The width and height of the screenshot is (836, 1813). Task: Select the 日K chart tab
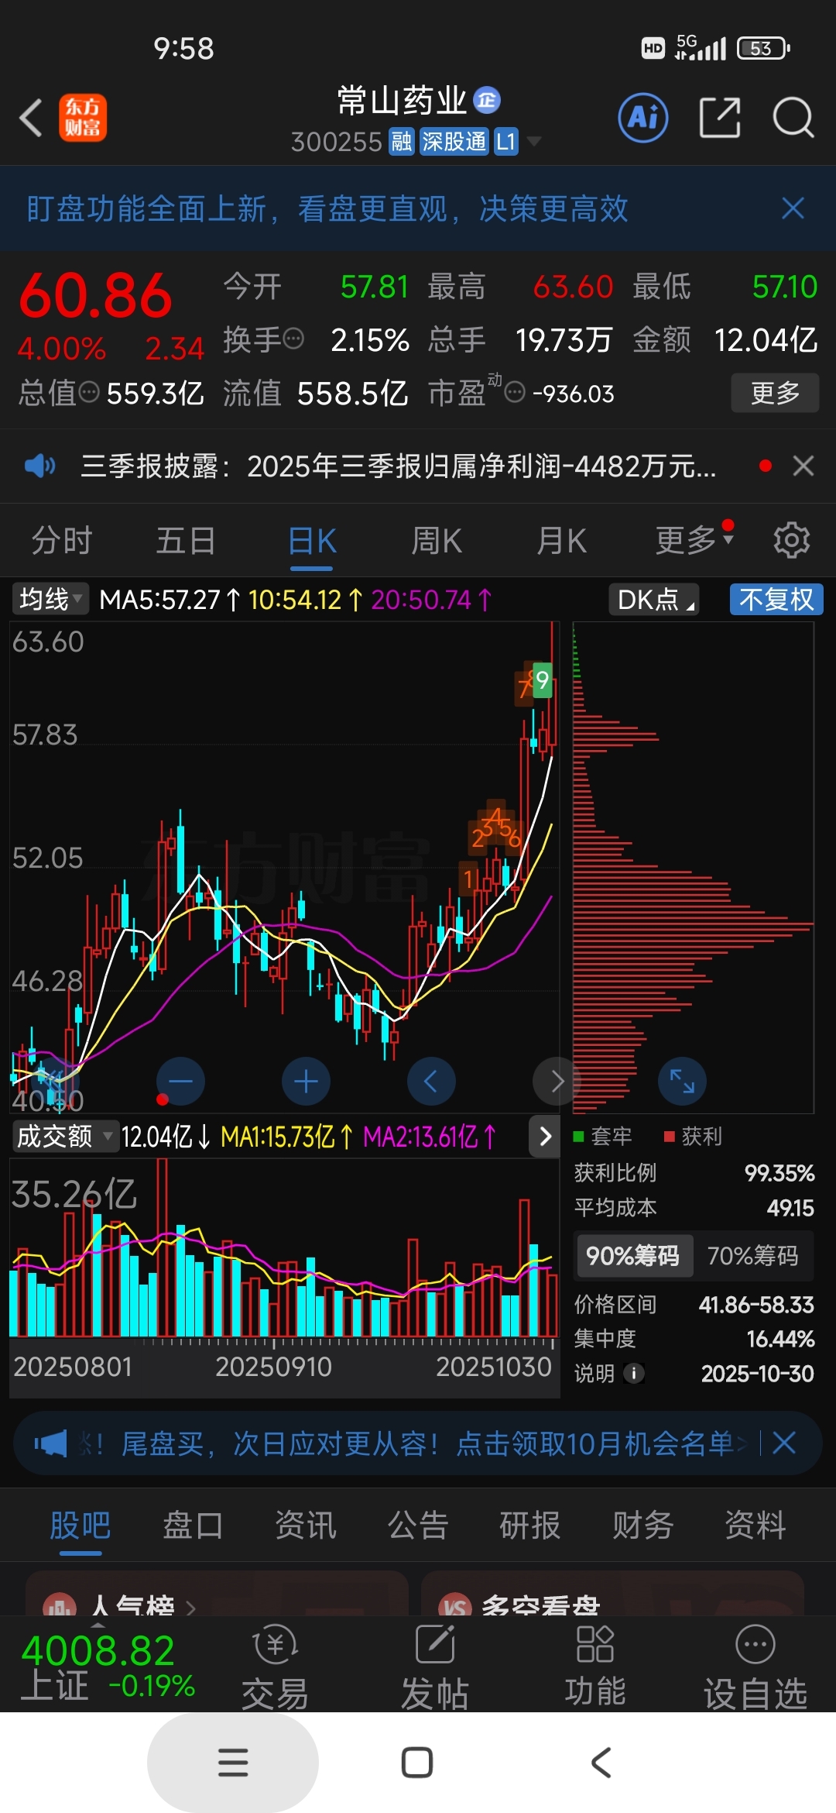click(312, 540)
